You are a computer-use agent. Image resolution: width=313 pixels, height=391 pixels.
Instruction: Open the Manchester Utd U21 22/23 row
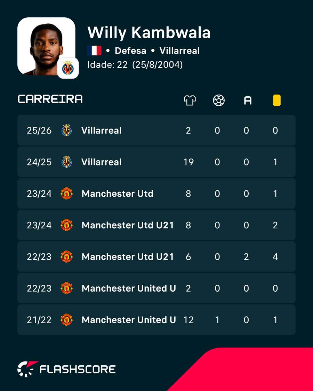pos(156,256)
